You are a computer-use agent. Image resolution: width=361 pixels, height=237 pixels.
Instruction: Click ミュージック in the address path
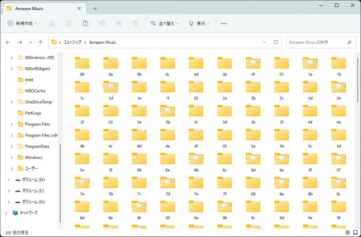point(72,42)
